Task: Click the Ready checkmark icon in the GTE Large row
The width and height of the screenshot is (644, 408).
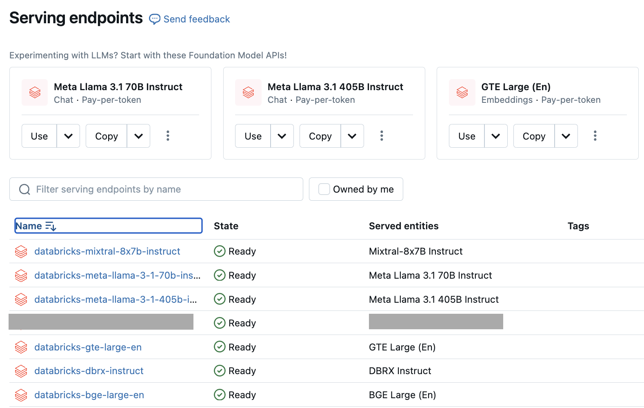Action: tap(220, 347)
